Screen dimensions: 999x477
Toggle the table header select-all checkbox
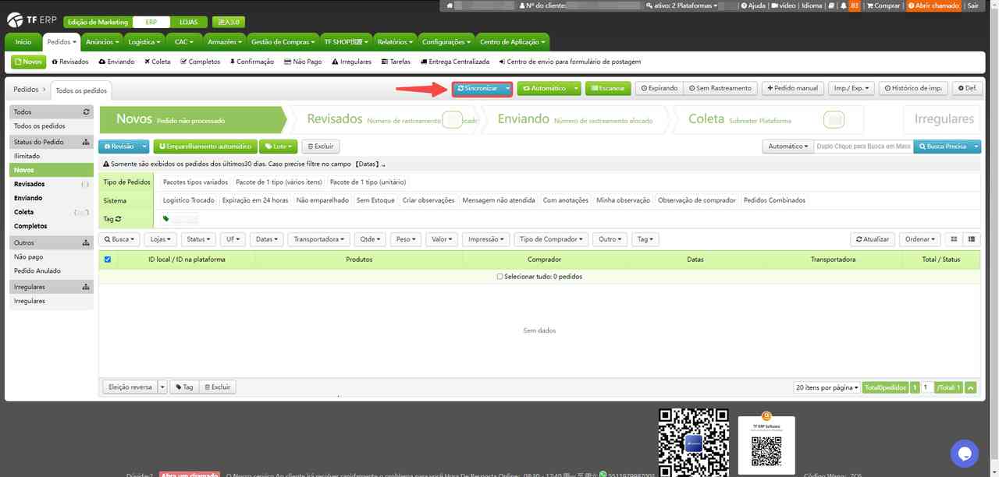[x=108, y=260]
